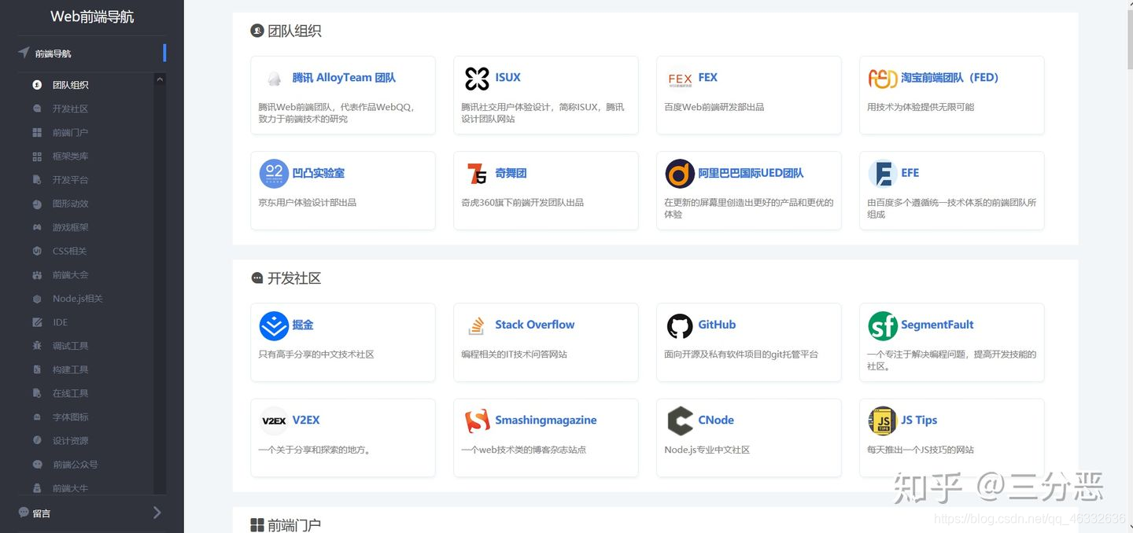Click the 凹凸实验室 logo icon
The width and height of the screenshot is (1133, 533).
click(274, 174)
